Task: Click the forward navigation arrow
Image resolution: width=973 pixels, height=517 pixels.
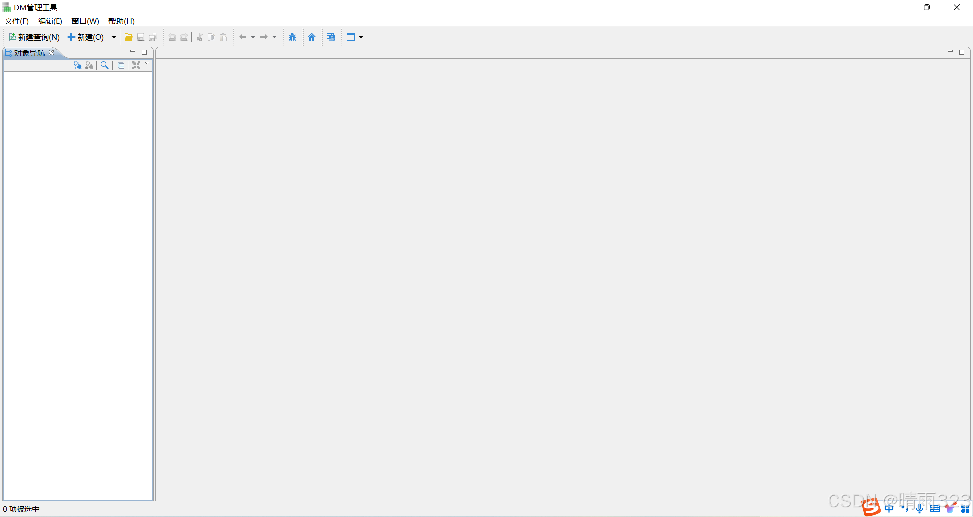Action: [x=264, y=37]
